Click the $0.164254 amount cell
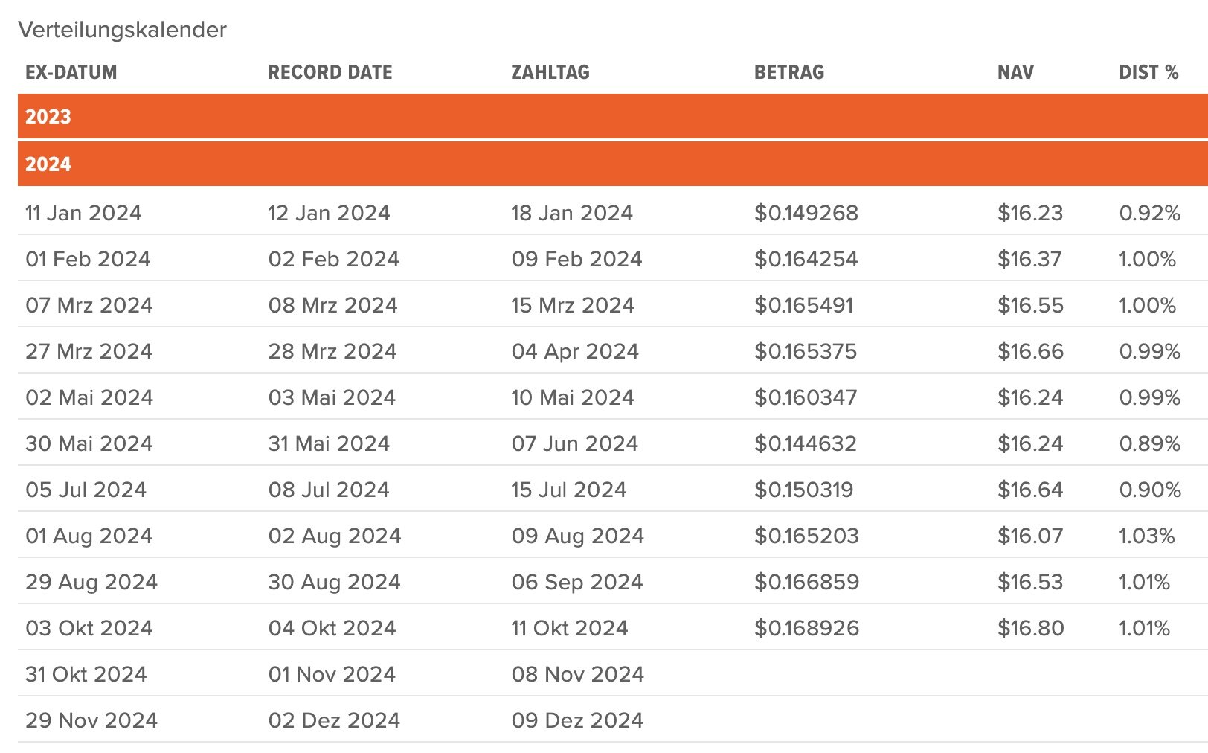This screenshot has height=753, width=1208. 806,260
